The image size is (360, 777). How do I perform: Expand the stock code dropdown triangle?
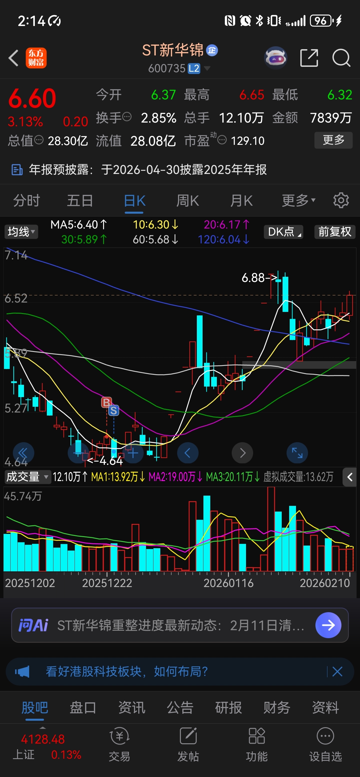pyautogui.click(x=207, y=69)
